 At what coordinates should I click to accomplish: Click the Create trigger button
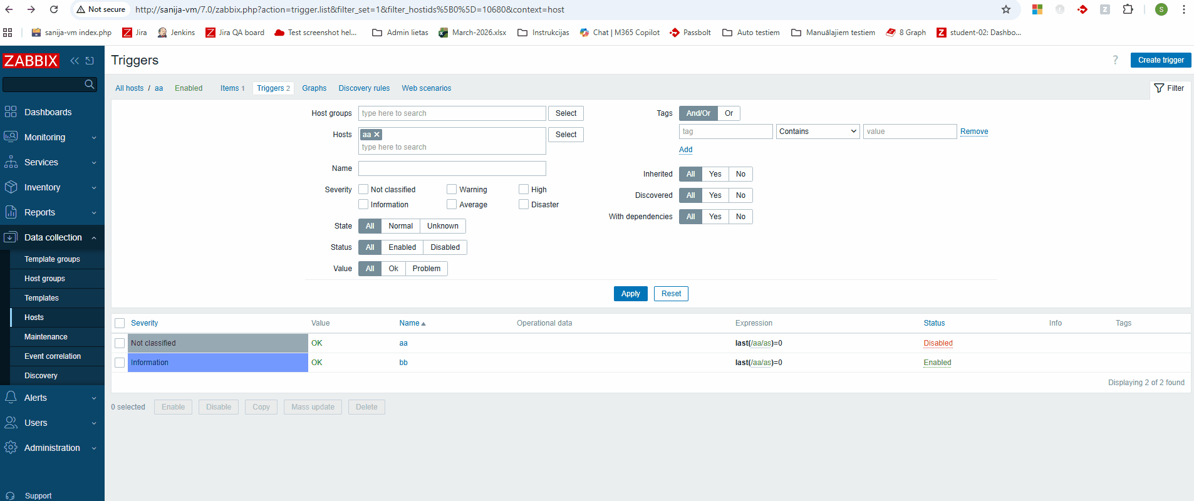[x=1160, y=60]
